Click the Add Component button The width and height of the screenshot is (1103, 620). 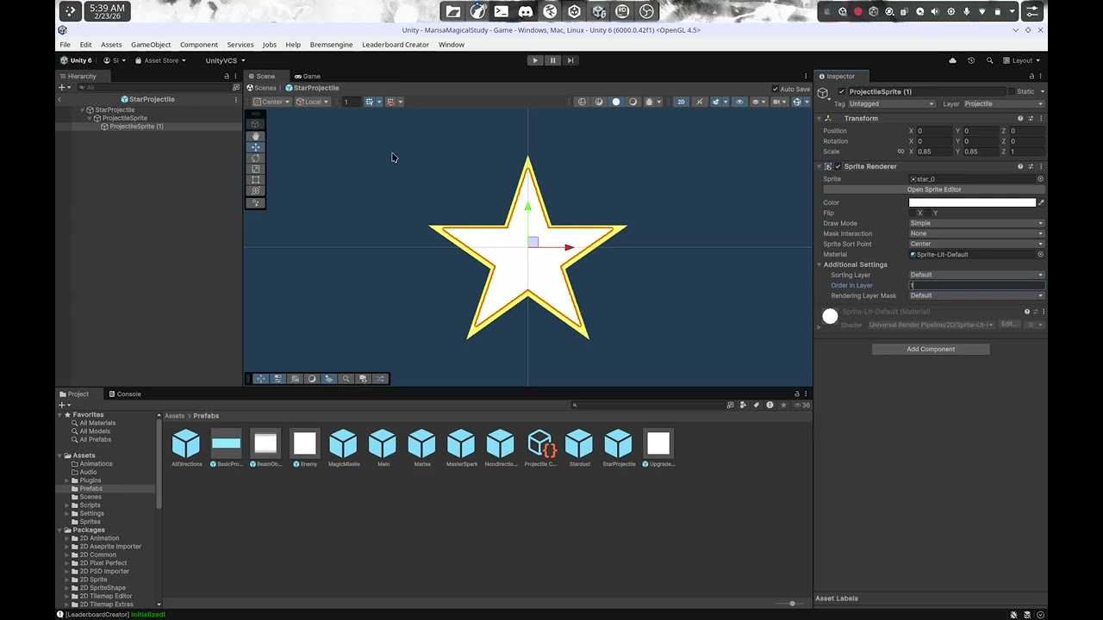(x=931, y=349)
